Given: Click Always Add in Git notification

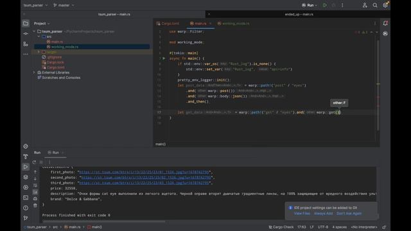Looking at the screenshot, I should 323,214.
